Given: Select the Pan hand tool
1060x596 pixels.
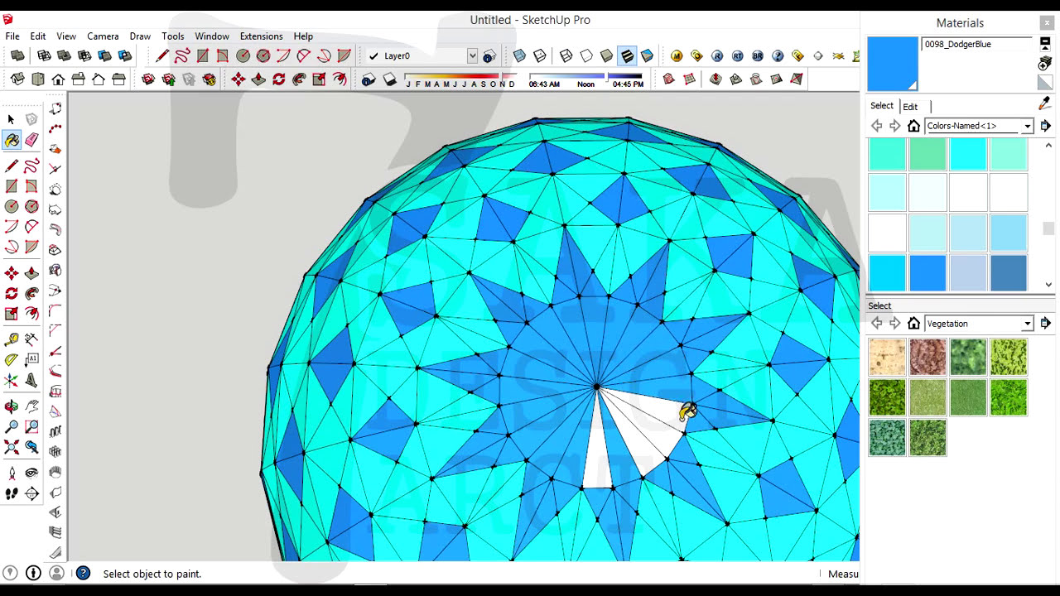Looking at the screenshot, I should coord(31,406).
